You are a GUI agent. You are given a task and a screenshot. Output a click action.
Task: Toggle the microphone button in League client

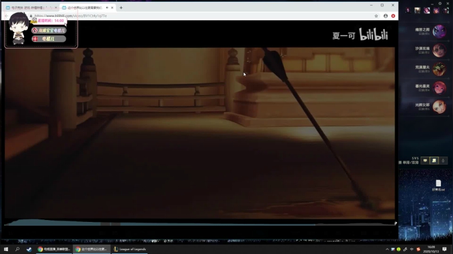(x=443, y=161)
